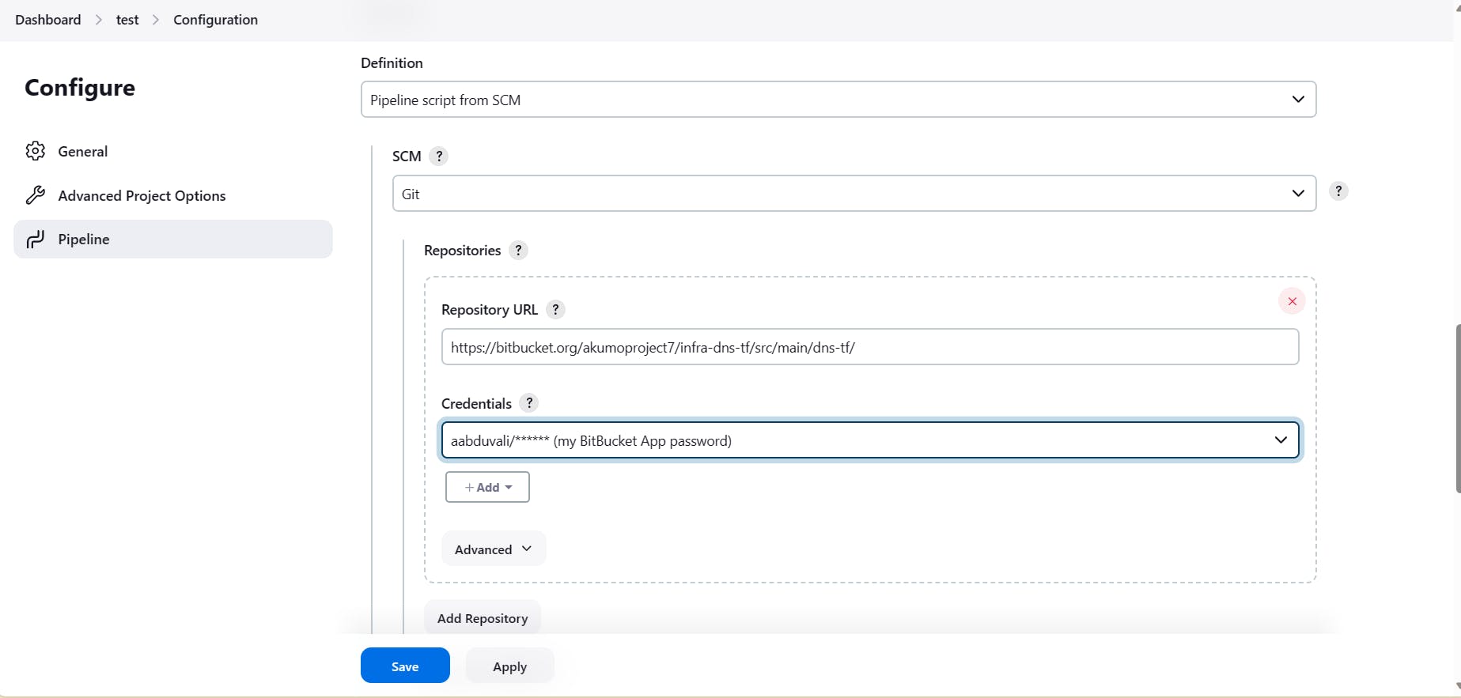Click the breadcrumb chevron after Dashboard

99,20
